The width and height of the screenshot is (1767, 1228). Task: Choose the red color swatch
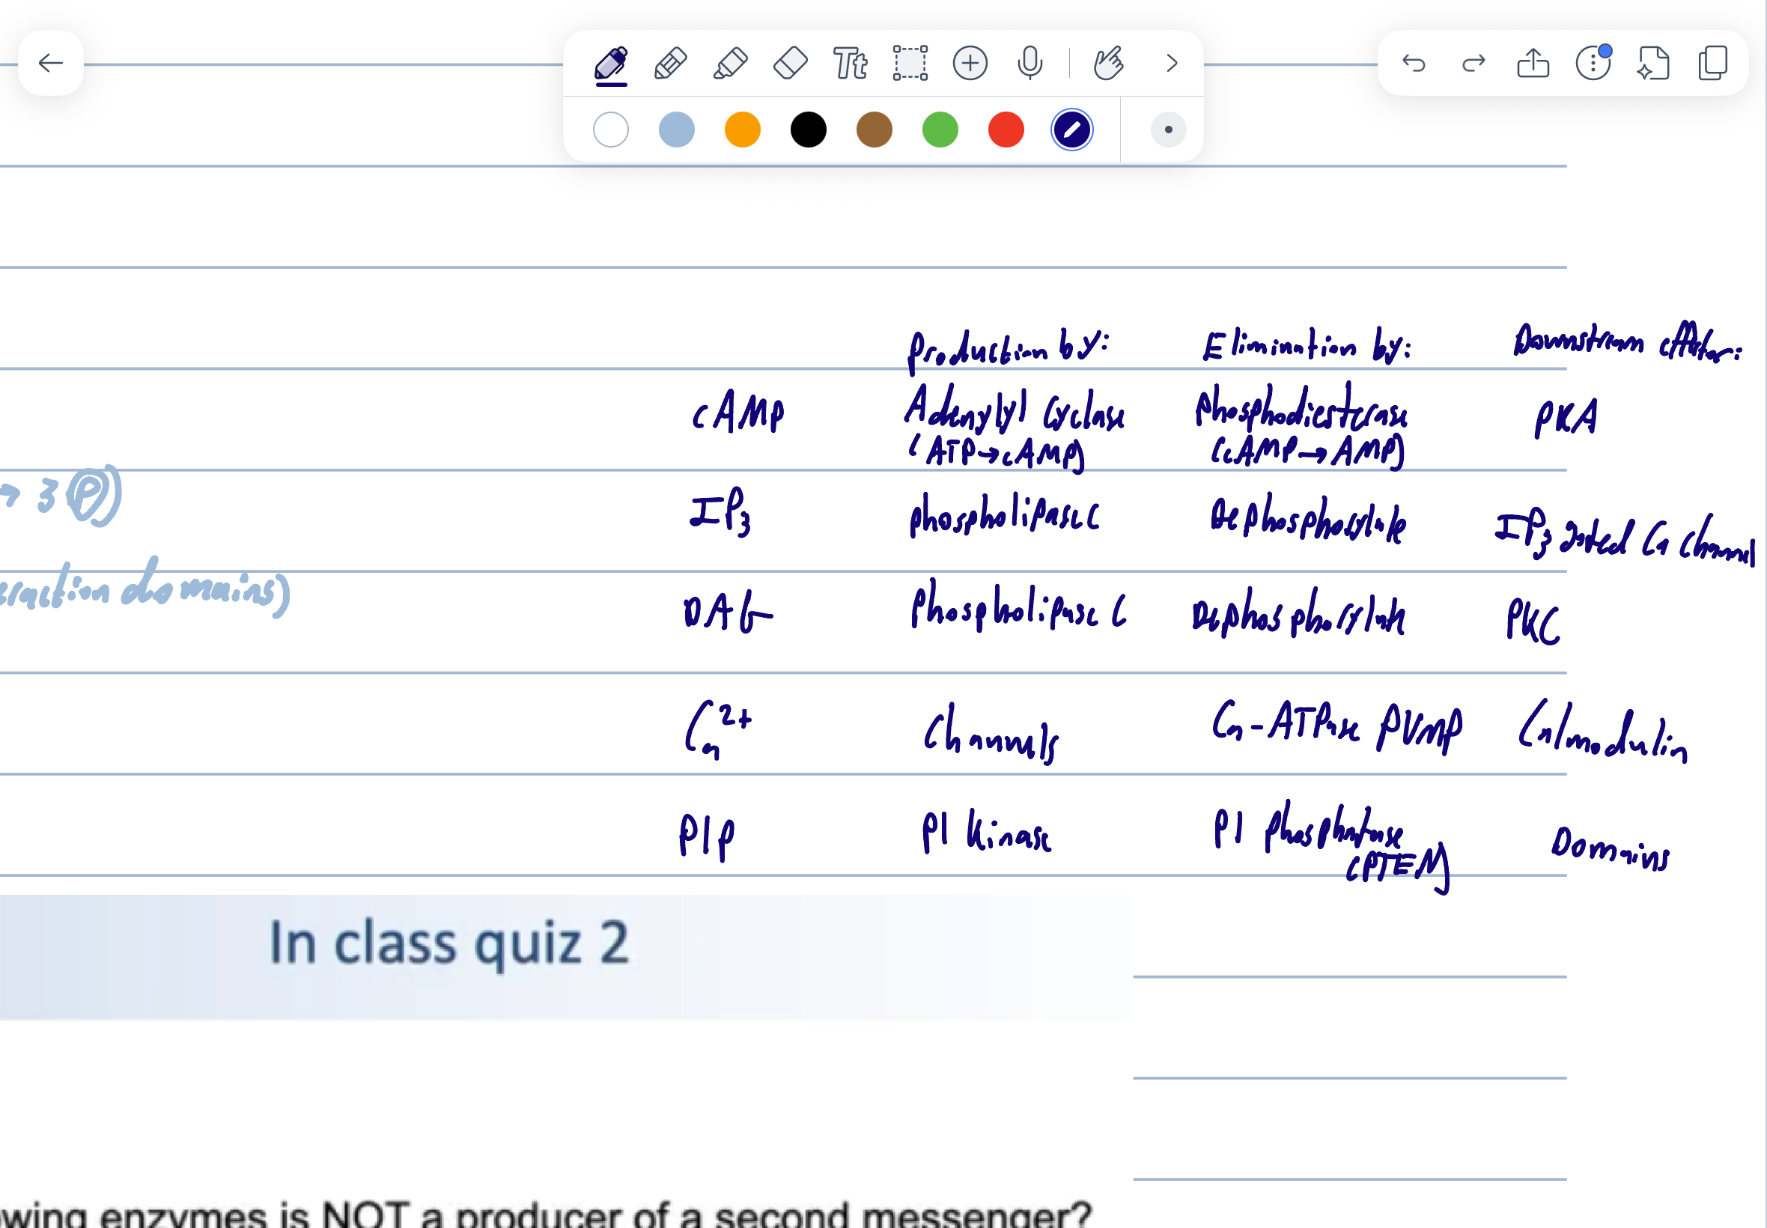click(1006, 130)
